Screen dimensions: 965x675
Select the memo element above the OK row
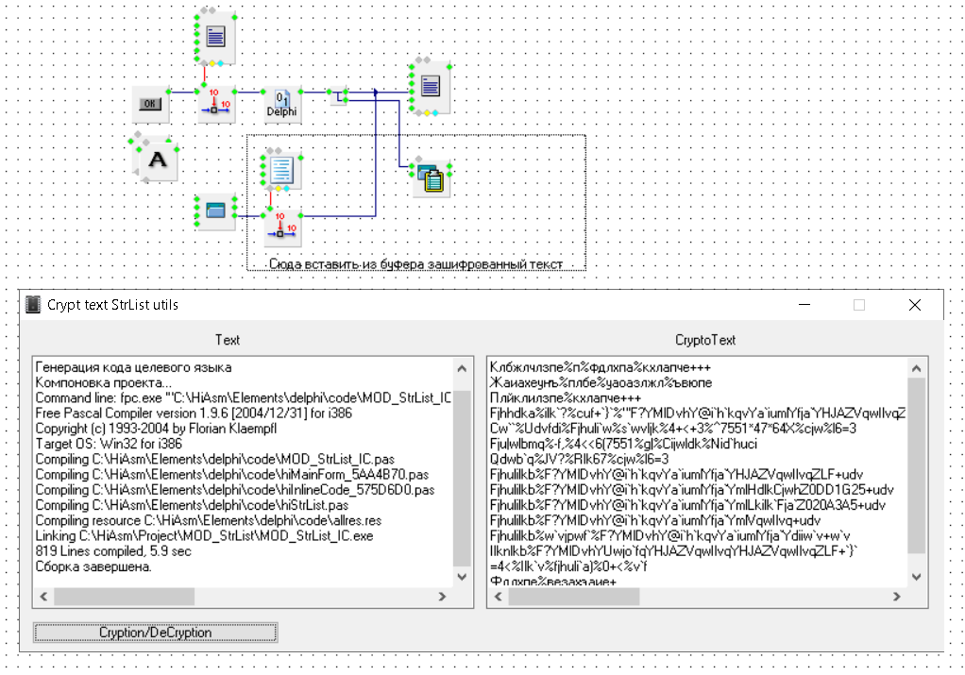pyautogui.click(x=215, y=38)
